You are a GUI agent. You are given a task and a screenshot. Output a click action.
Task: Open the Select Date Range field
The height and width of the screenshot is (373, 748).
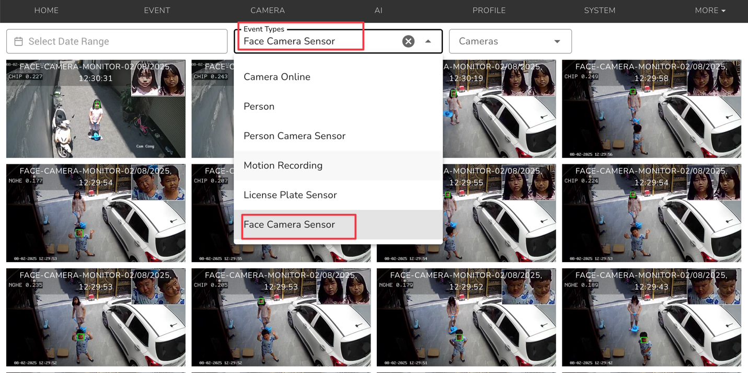117,41
